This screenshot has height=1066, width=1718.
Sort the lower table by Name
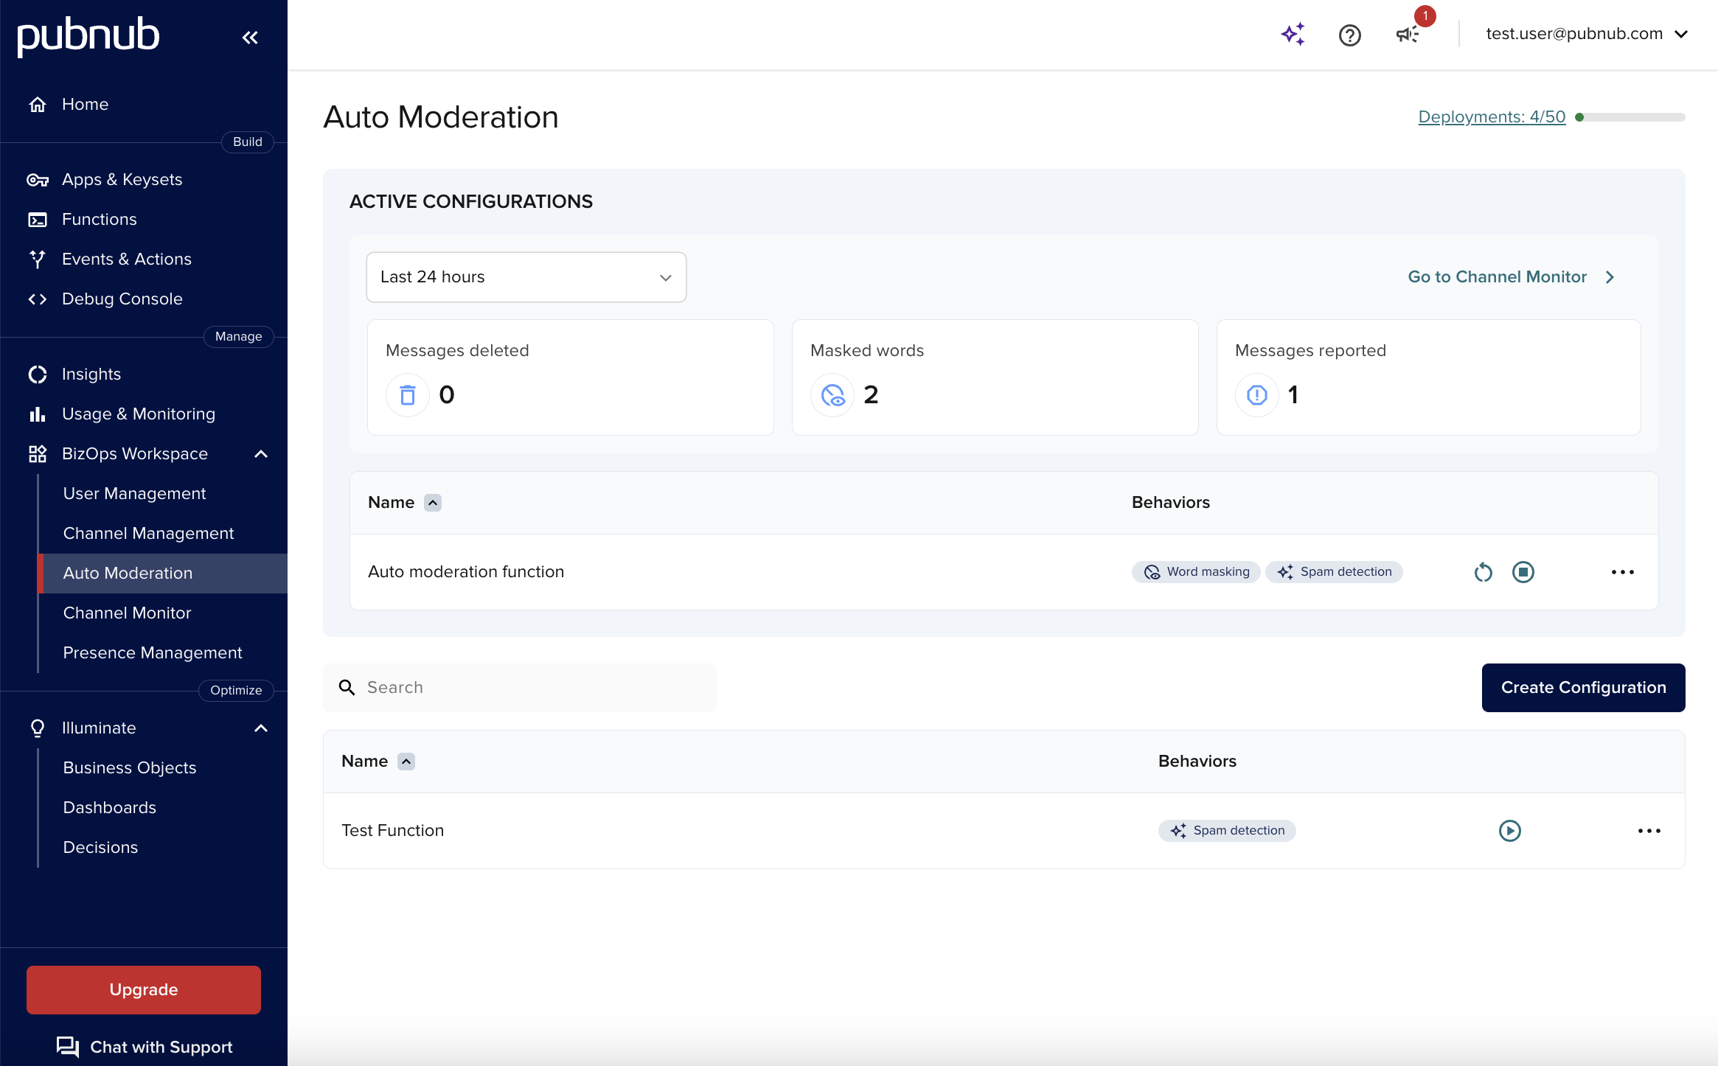coord(406,762)
